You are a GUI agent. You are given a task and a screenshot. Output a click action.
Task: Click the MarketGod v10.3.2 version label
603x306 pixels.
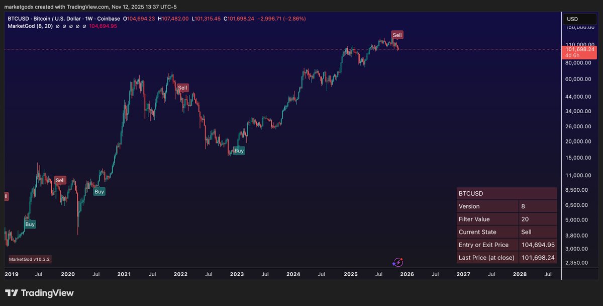coord(30,259)
